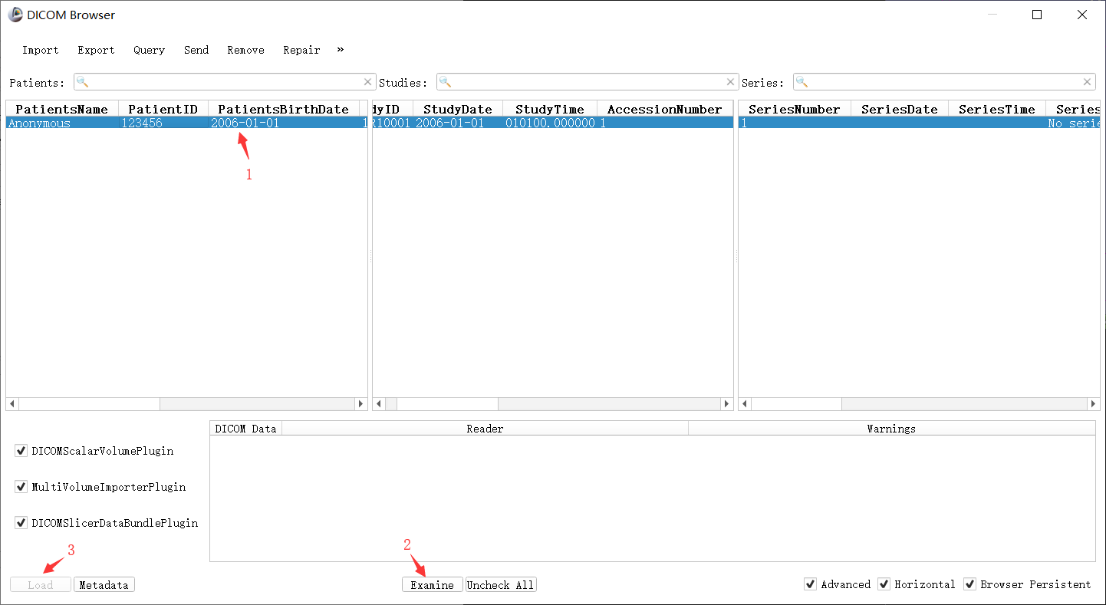Click magnifier icon in Studies search
Viewport: 1106px width, 605px height.
coord(445,82)
